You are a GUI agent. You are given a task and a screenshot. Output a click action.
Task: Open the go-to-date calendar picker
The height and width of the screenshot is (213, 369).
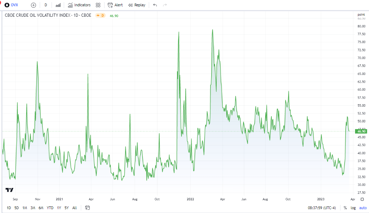click(87, 207)
